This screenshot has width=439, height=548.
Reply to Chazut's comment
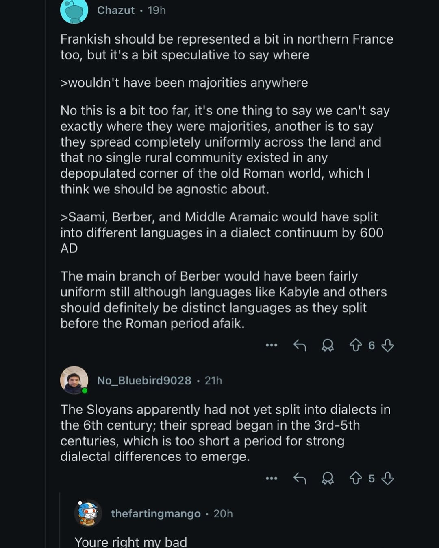[x=300, y=346]
